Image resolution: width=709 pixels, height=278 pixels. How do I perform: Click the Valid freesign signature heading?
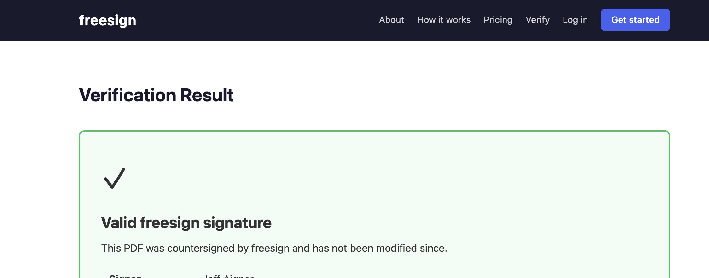click(x=187, y=223)
